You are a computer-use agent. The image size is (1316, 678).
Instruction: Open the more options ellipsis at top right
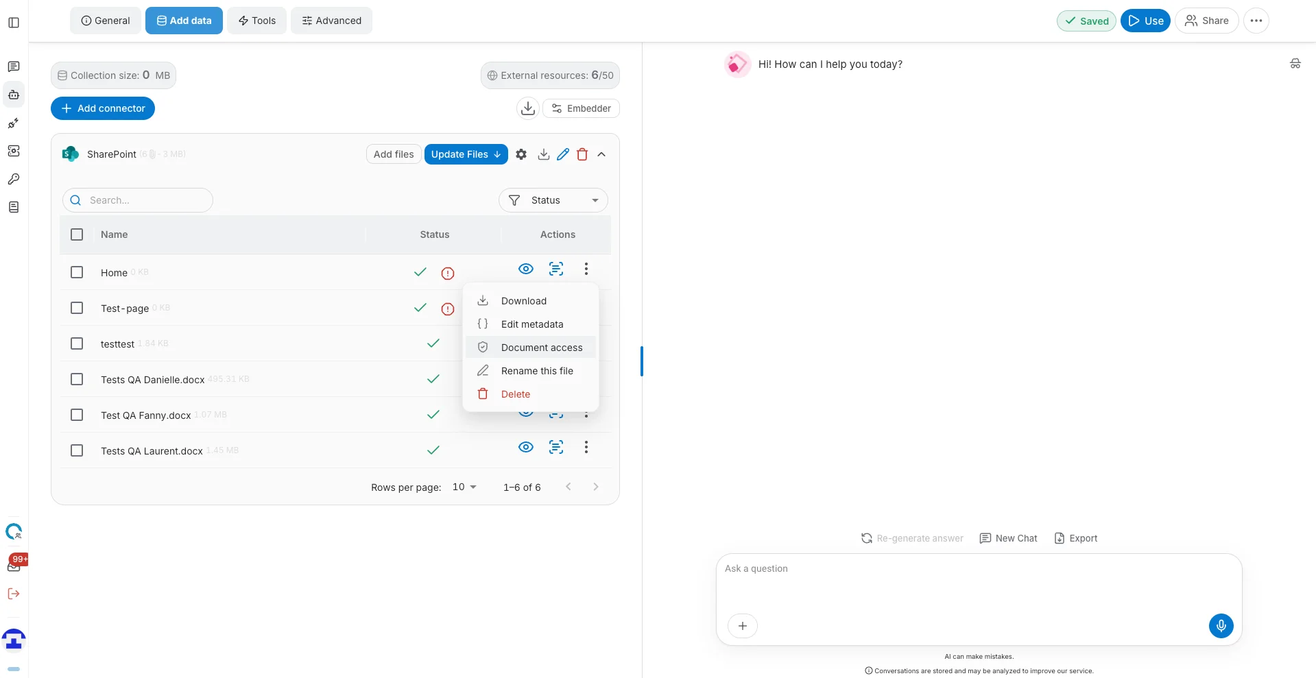click(x=1256, y=21)
